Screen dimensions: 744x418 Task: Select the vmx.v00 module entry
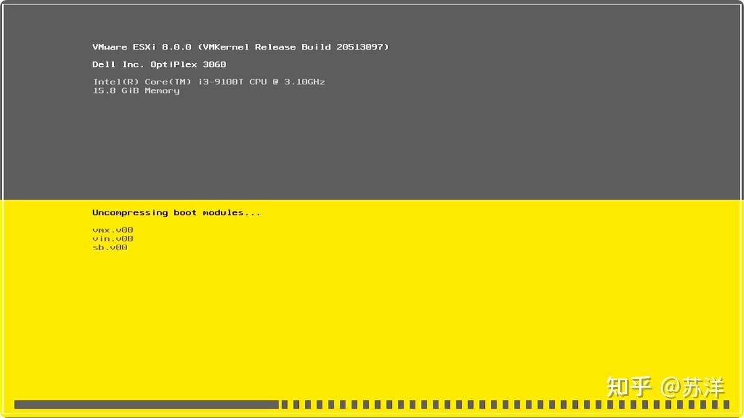click(x=113, y=230)
